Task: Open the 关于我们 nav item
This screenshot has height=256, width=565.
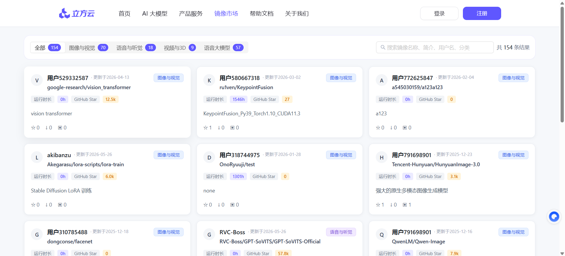Action: pyautogui.click(x=297, y=14)
